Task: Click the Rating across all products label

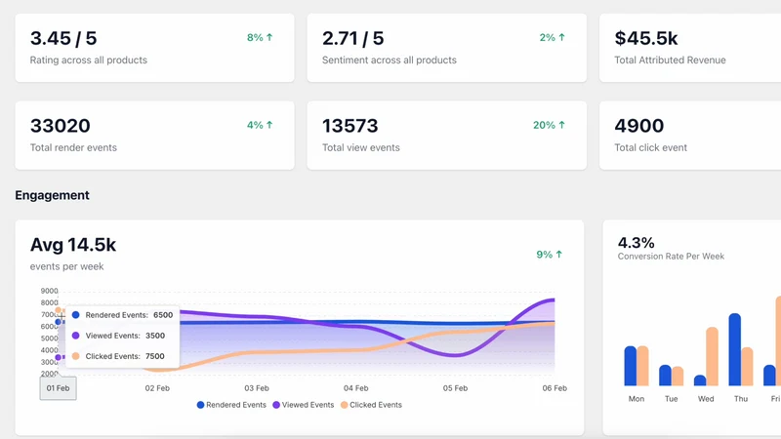Action: pos(89,60)
